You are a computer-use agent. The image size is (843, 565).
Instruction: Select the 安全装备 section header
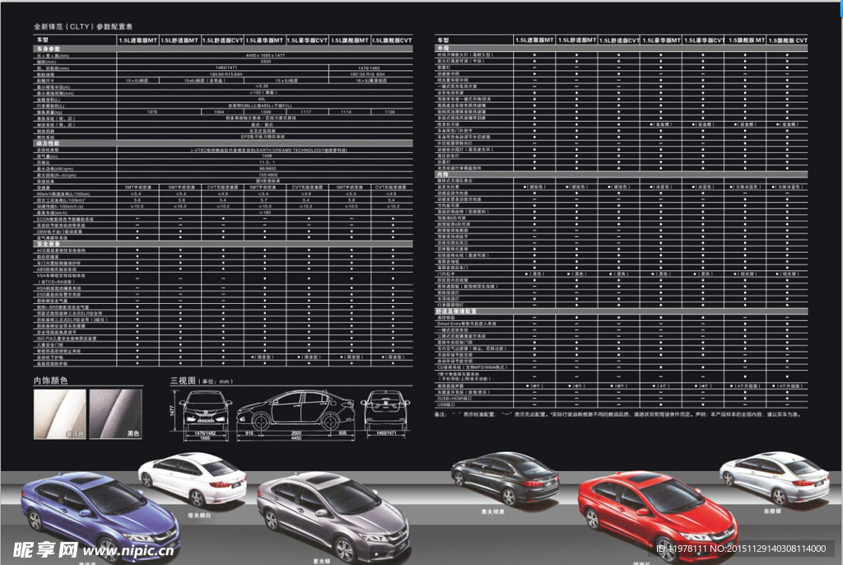click(223, 244)
